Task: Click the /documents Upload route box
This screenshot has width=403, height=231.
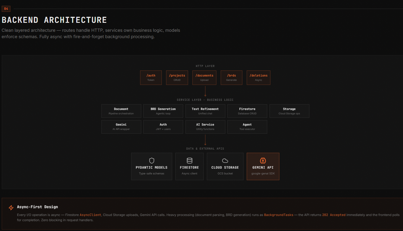Action: (x=204, y=78)
